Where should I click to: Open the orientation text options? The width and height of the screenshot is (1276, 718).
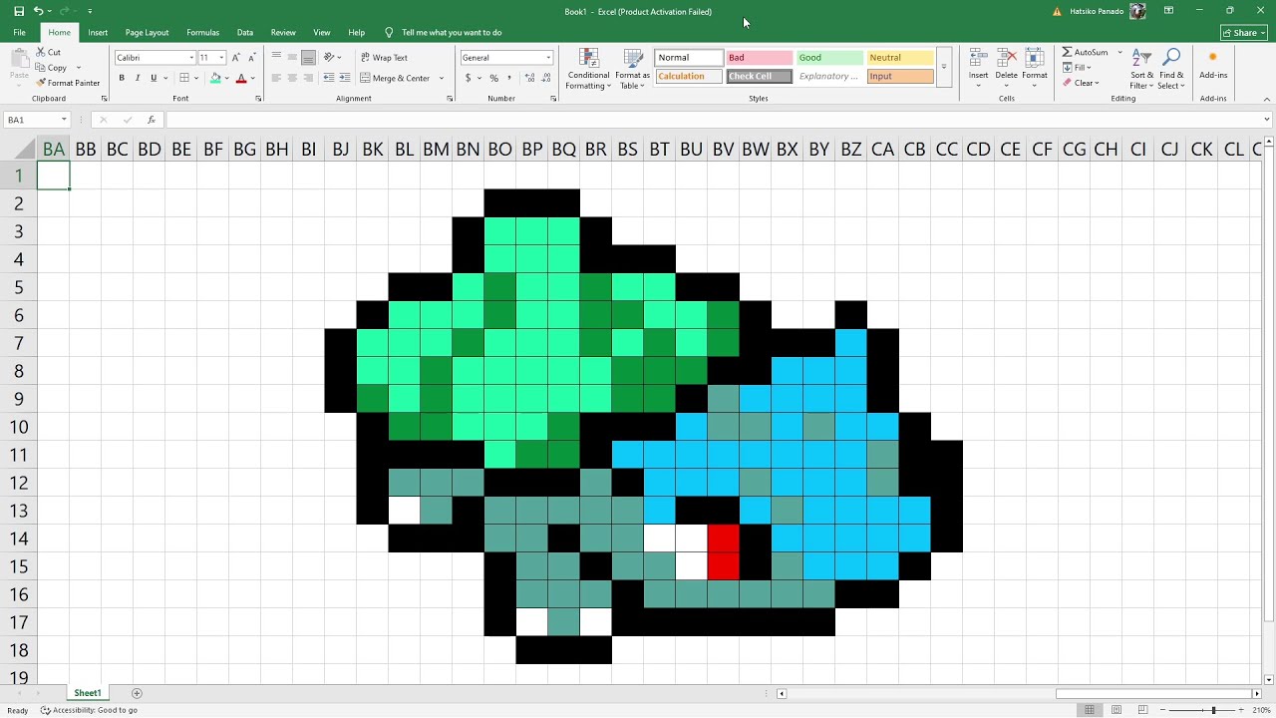tap(331, 58)
